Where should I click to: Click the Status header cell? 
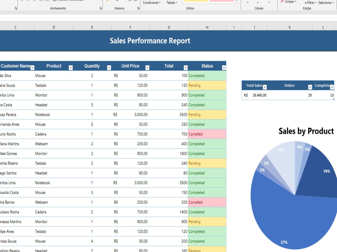(207, 66)
